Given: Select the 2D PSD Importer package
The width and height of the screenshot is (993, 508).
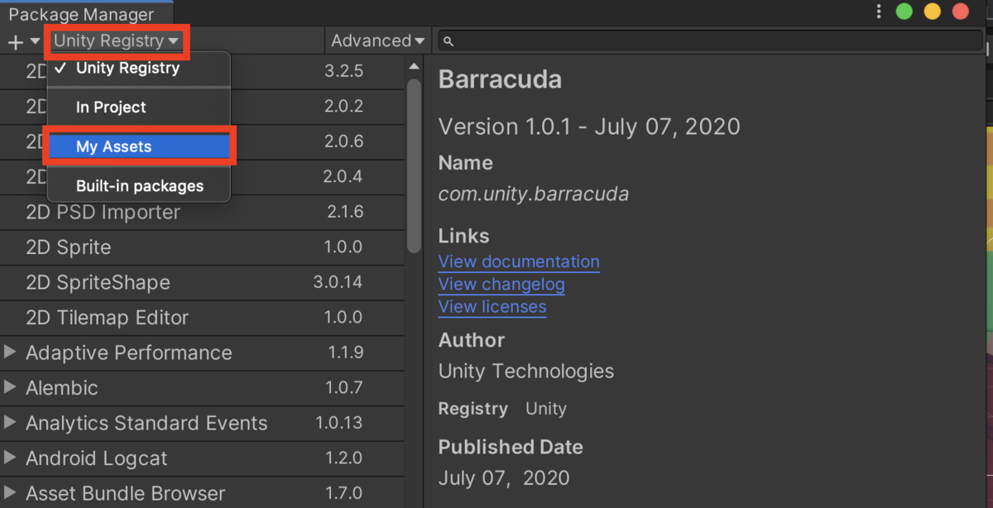Looking at the screenshot, I should pos(202,212).
